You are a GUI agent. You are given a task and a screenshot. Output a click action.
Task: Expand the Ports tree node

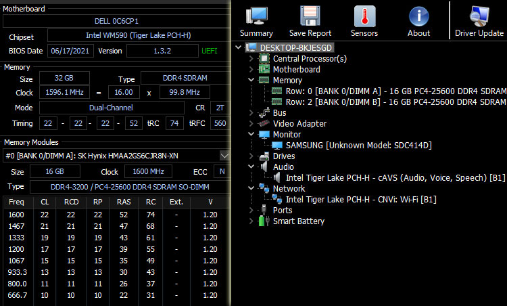251,211
